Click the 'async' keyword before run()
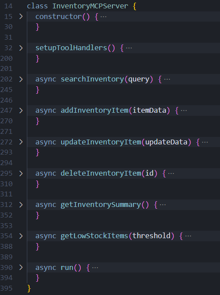Viewport: 220px width, 295px height. [x=46, y=267]
